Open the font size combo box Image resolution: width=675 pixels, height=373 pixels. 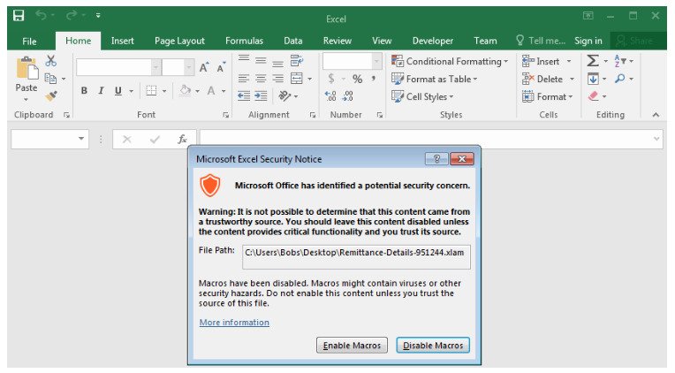point(178,68)
